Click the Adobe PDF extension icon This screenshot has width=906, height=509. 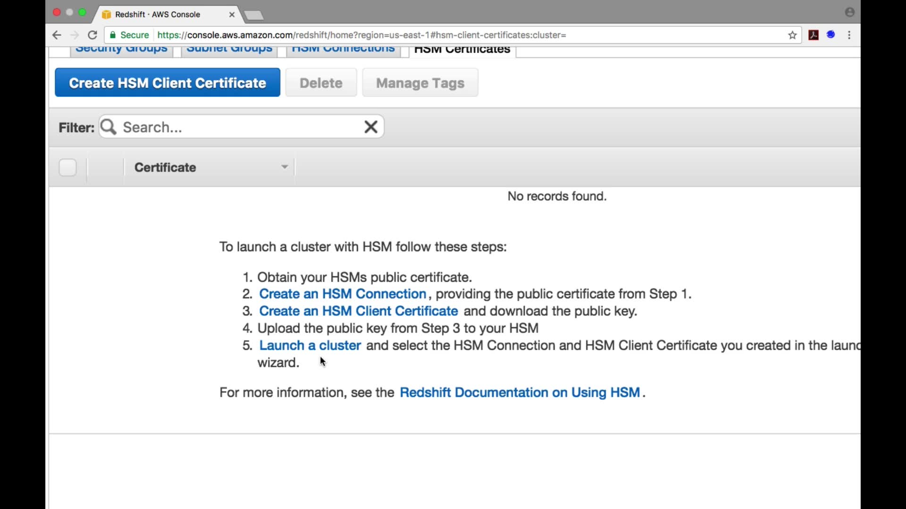(x=814, y=35)
